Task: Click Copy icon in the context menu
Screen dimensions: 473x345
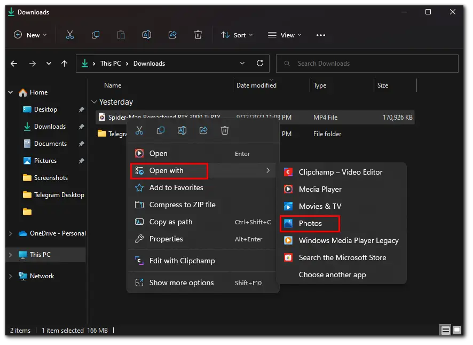Action: (161, 130)
